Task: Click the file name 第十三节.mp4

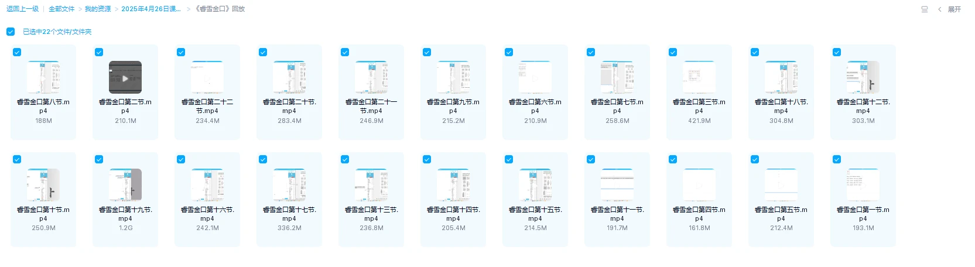Action: pos(371,214)
